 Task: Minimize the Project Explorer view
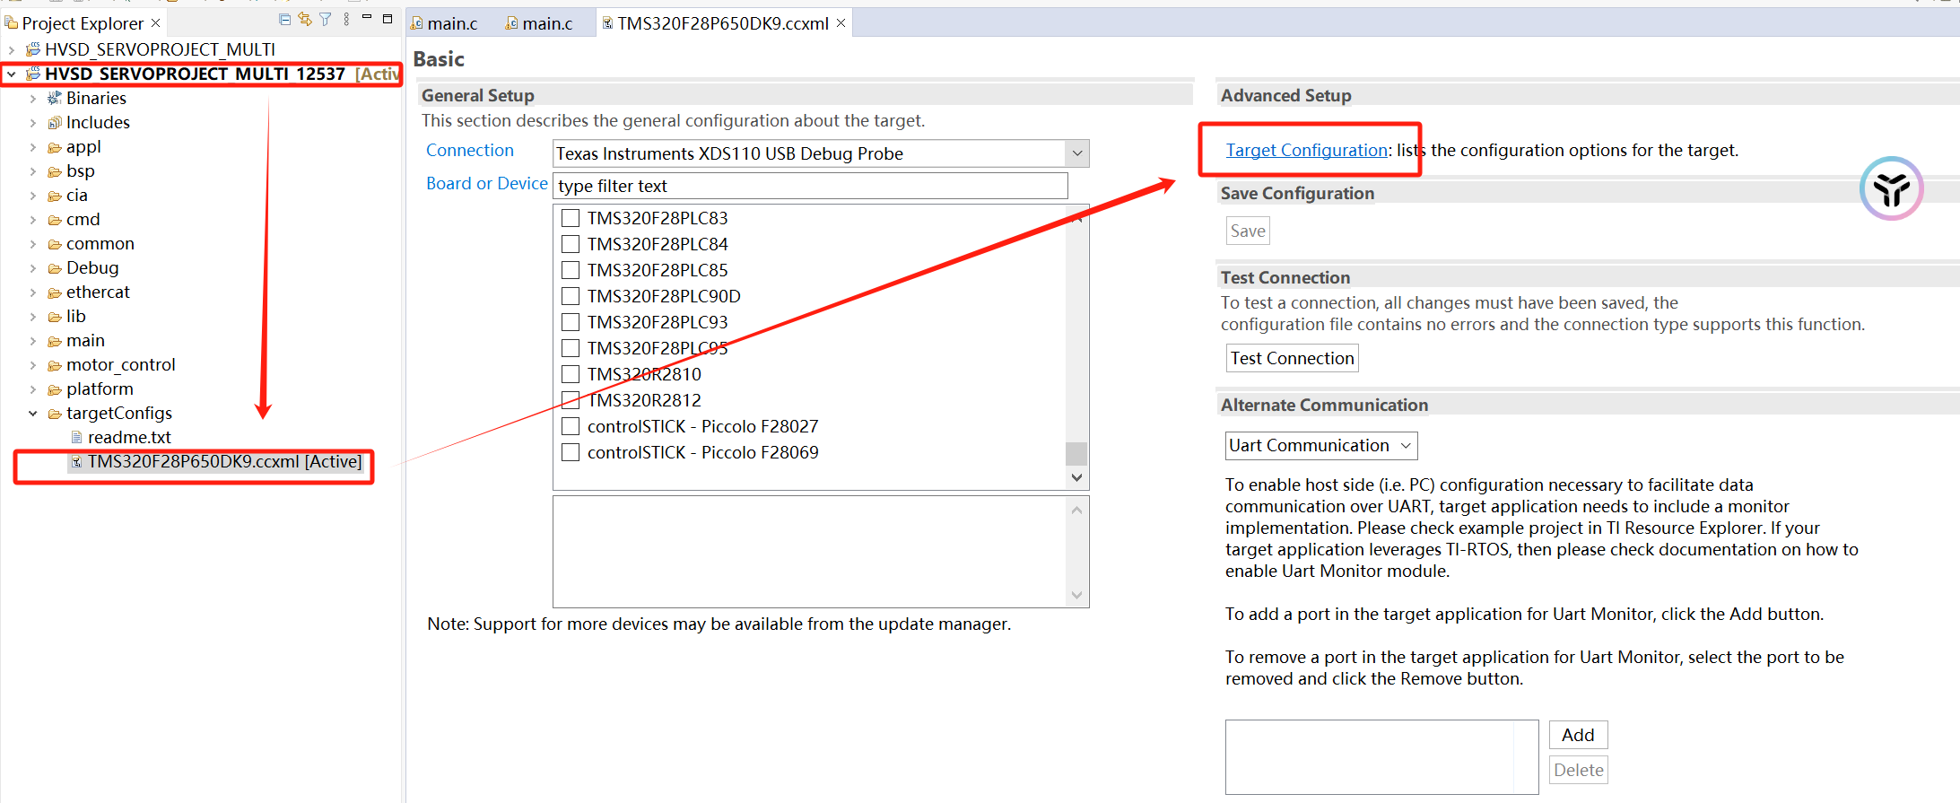pos(367,17)
